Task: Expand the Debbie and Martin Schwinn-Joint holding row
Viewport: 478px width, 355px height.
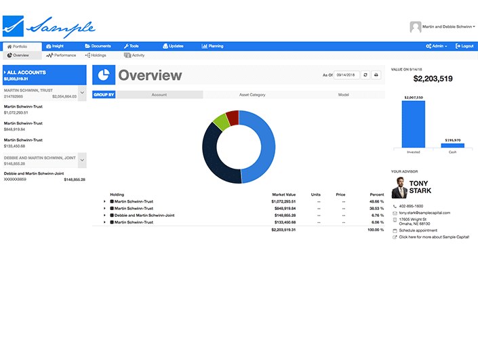Action: [x=104, y=215]
